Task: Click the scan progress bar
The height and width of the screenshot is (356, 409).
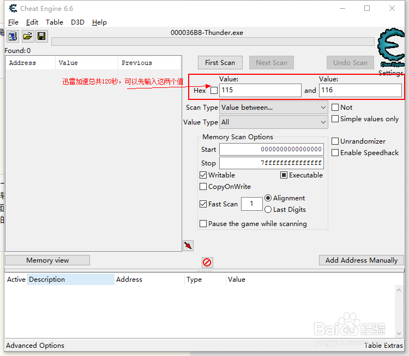Action: click(213, 41)
